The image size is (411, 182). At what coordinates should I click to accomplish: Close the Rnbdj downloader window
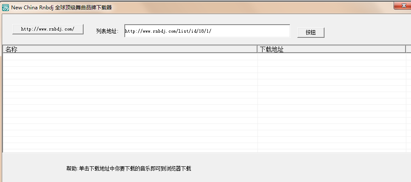pyautogui.click(x=403, y=6)
